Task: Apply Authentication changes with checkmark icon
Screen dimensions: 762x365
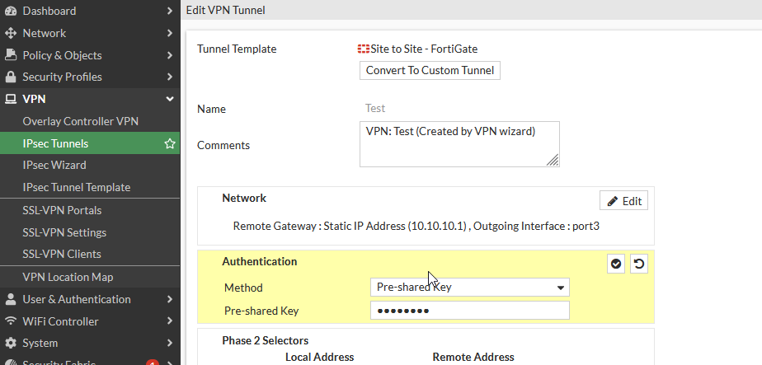Action: 616,264
